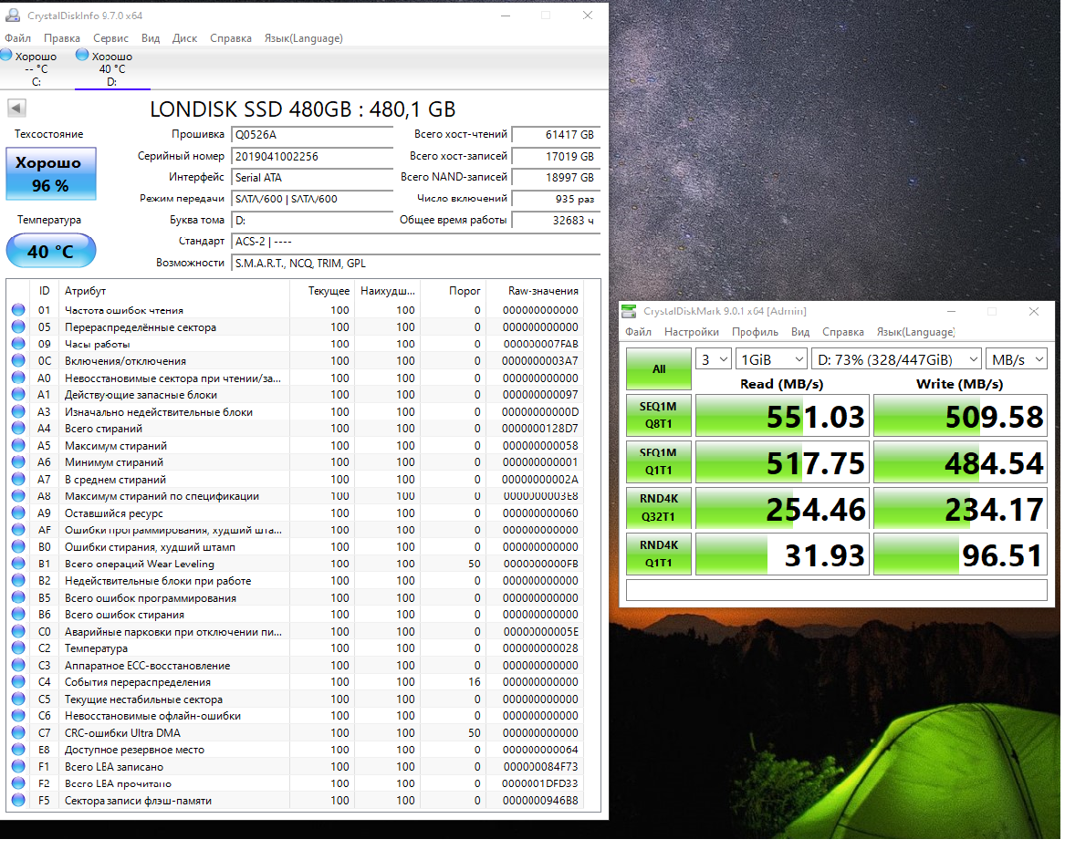Open the drive dropdown D: 73%
This screenshot has height=860, width=1065.
tap(897, 359)
